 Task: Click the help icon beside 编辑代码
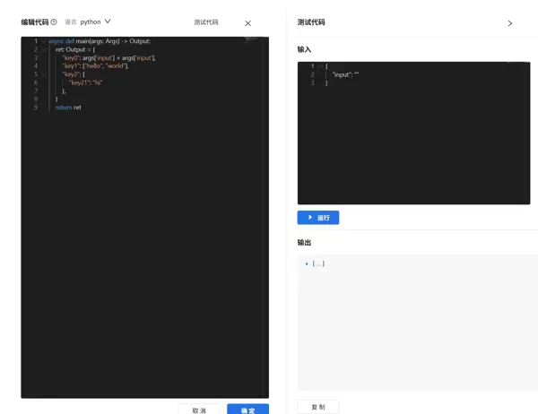pos(54,22)
